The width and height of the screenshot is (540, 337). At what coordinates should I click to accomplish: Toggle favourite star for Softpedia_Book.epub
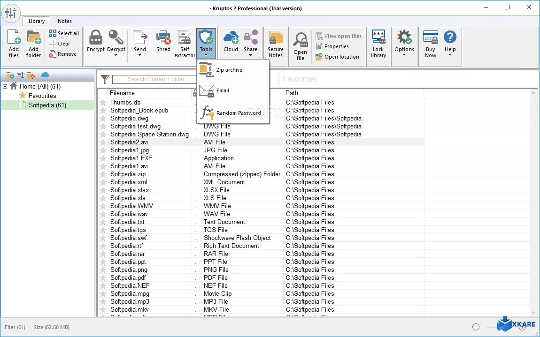tap(103, 111)
